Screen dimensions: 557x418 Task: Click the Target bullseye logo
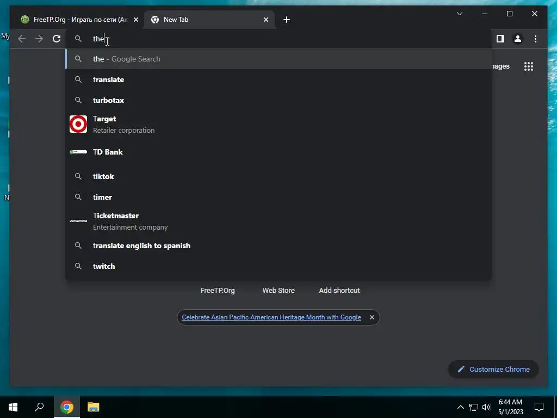coord(78,124)
